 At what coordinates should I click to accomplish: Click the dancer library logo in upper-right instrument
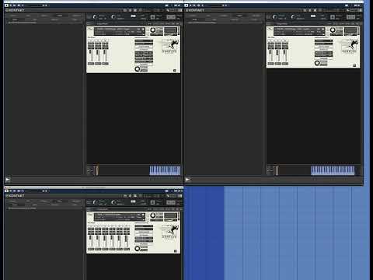(x=350, y=46)
